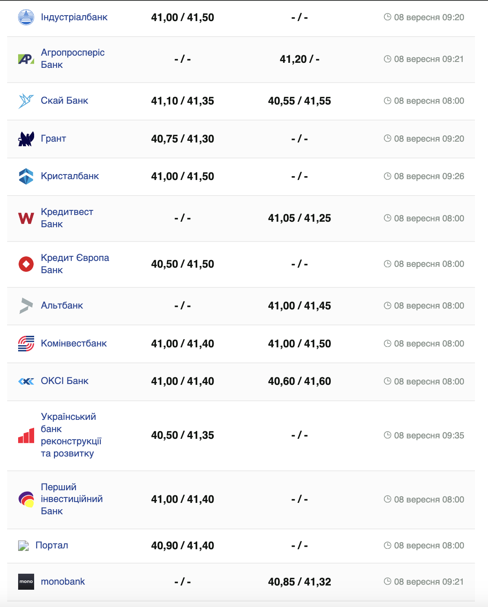
Task: Open the Індустріалбанк bank link
Action: [x=74, y=17]
